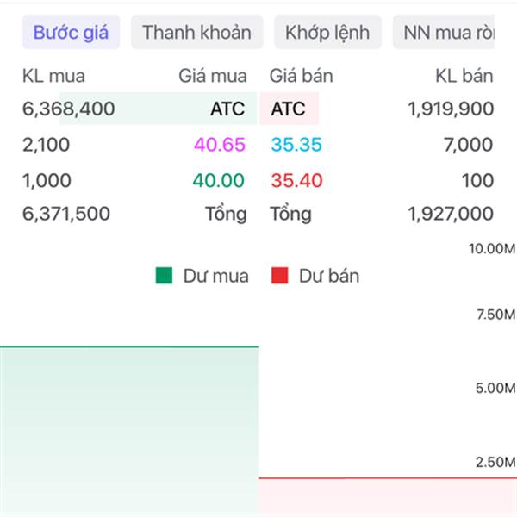Toggle the red Dư bán legend square

pyautogui.click(x=279, y=276)
